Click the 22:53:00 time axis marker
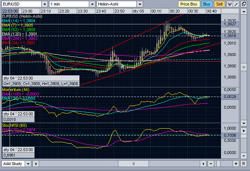Image resolution: width=250 pixels, height=171 pixels. (x=10, y=11)
